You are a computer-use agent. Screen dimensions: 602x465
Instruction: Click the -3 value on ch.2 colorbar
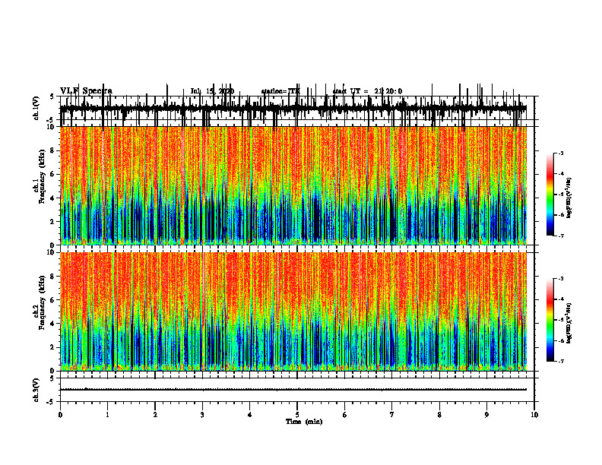point(561,279)
